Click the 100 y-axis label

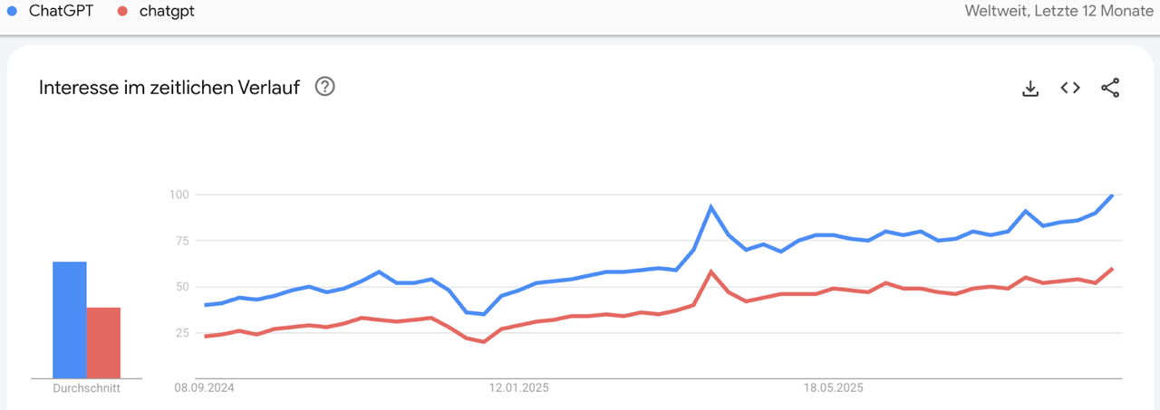tap(178, 195)
